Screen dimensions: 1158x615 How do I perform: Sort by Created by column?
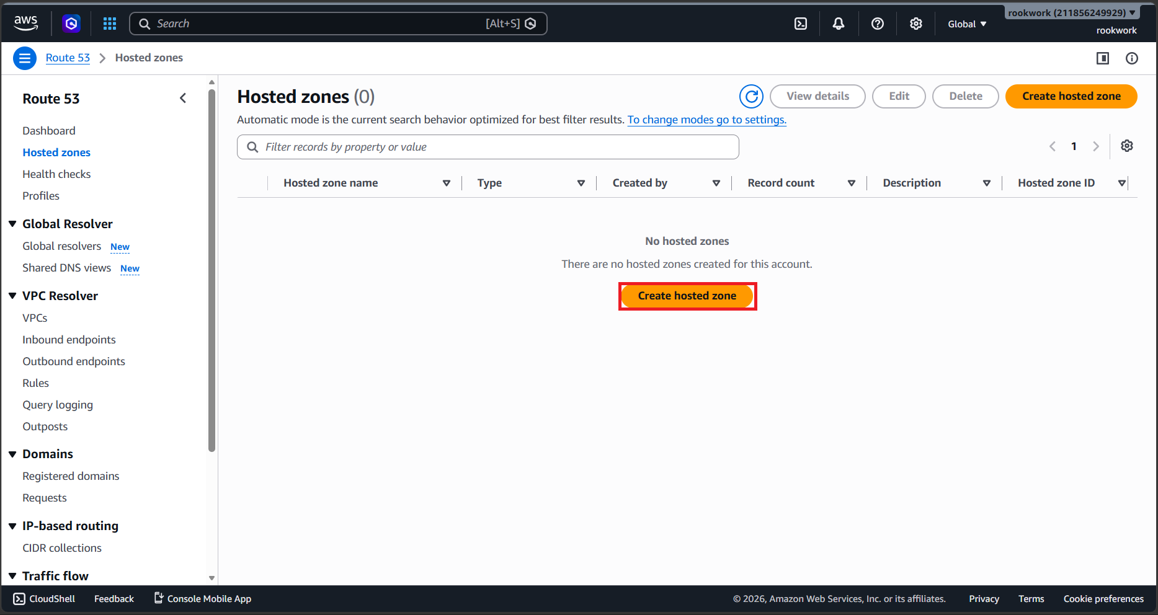click(x=716, y=184)
